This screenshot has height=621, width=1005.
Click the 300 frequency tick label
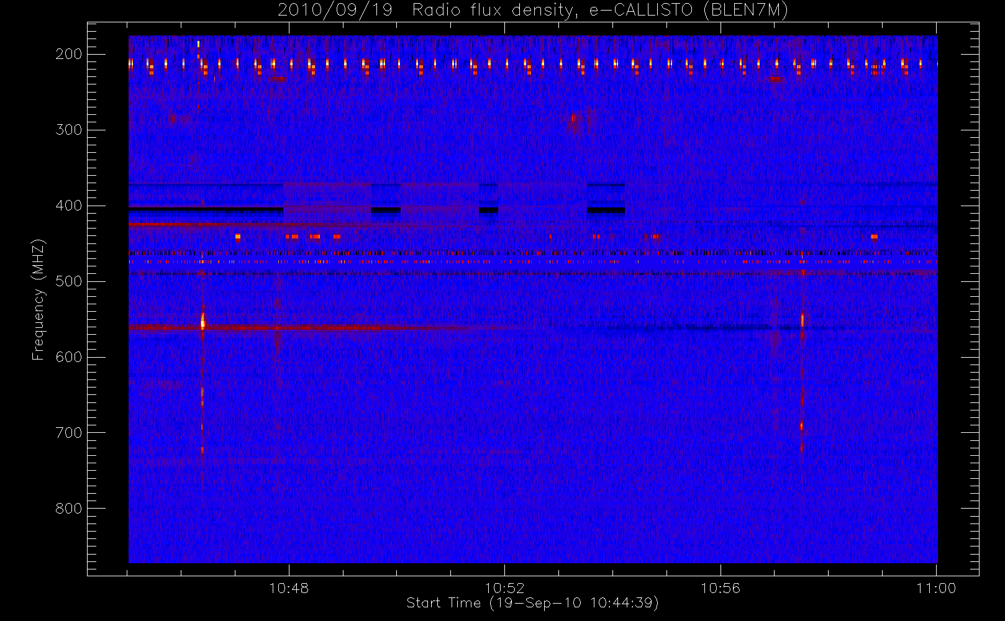tap(68, 130)
